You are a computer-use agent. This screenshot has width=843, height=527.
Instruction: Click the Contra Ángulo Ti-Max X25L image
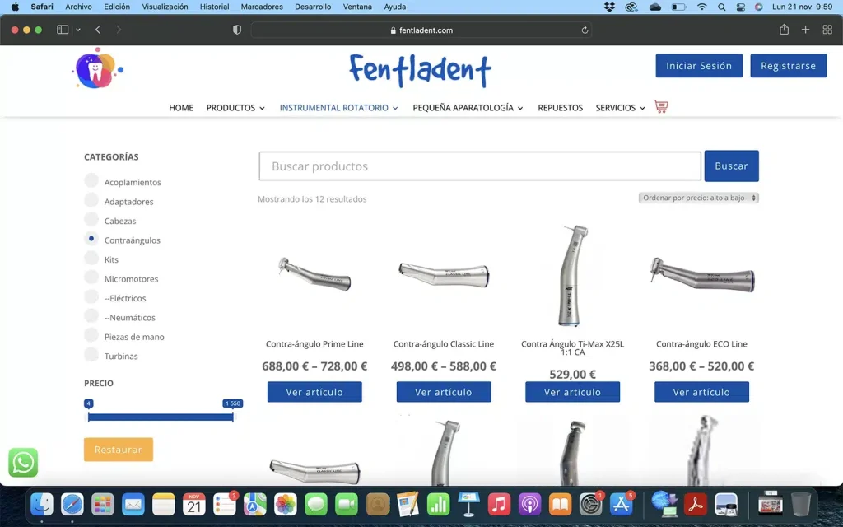point(573,276)
